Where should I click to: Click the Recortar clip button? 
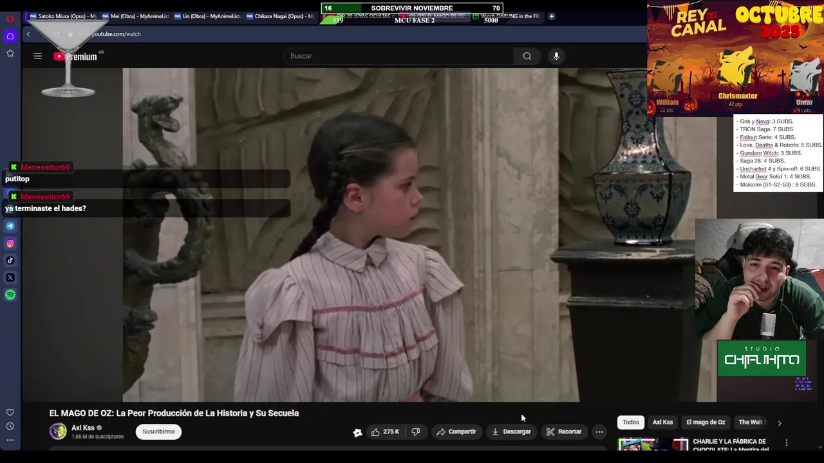(x=563, y=432)
